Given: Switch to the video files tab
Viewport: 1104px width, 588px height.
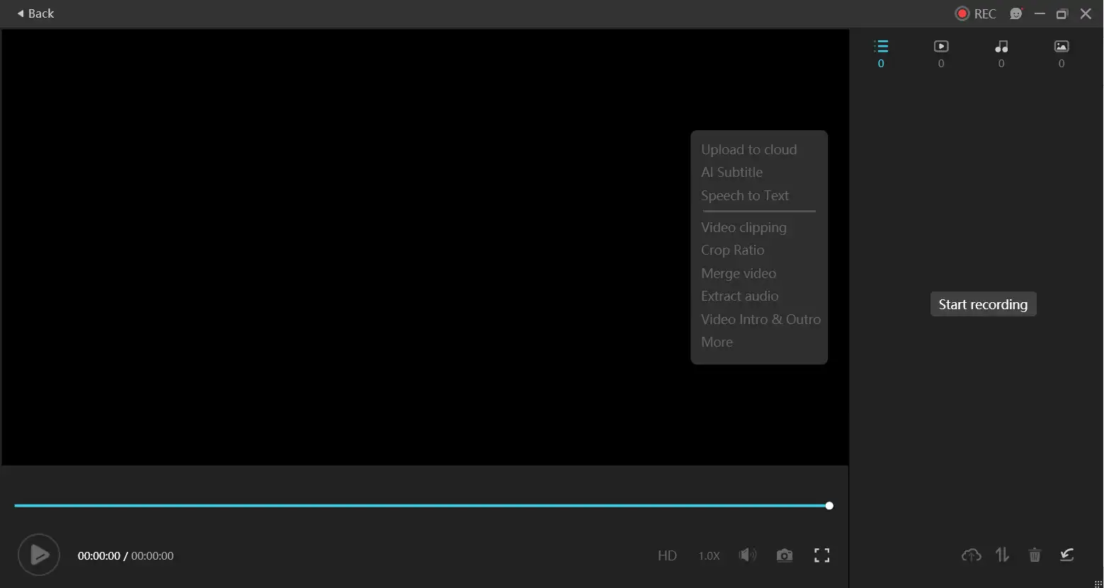Looking at the screenshot, I should tap(941, 53).
